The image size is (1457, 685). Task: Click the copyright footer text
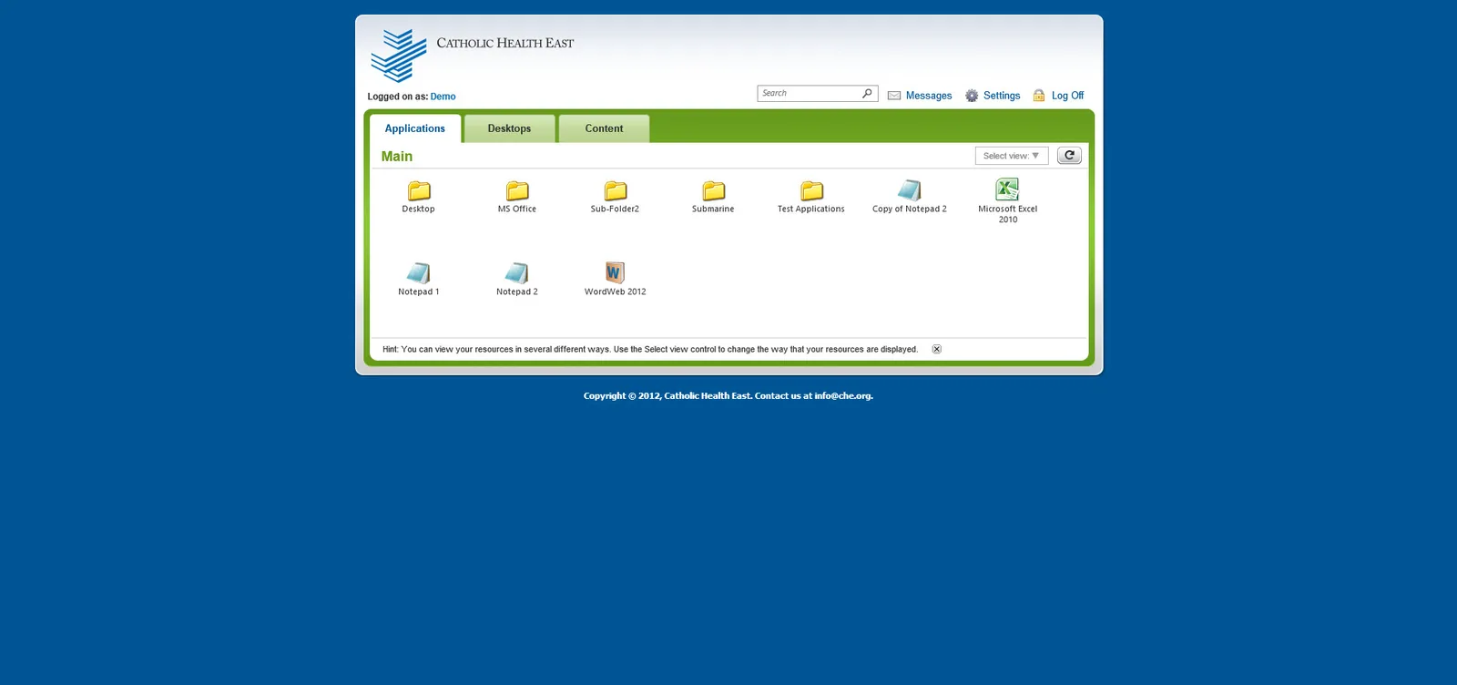[728, 396]
